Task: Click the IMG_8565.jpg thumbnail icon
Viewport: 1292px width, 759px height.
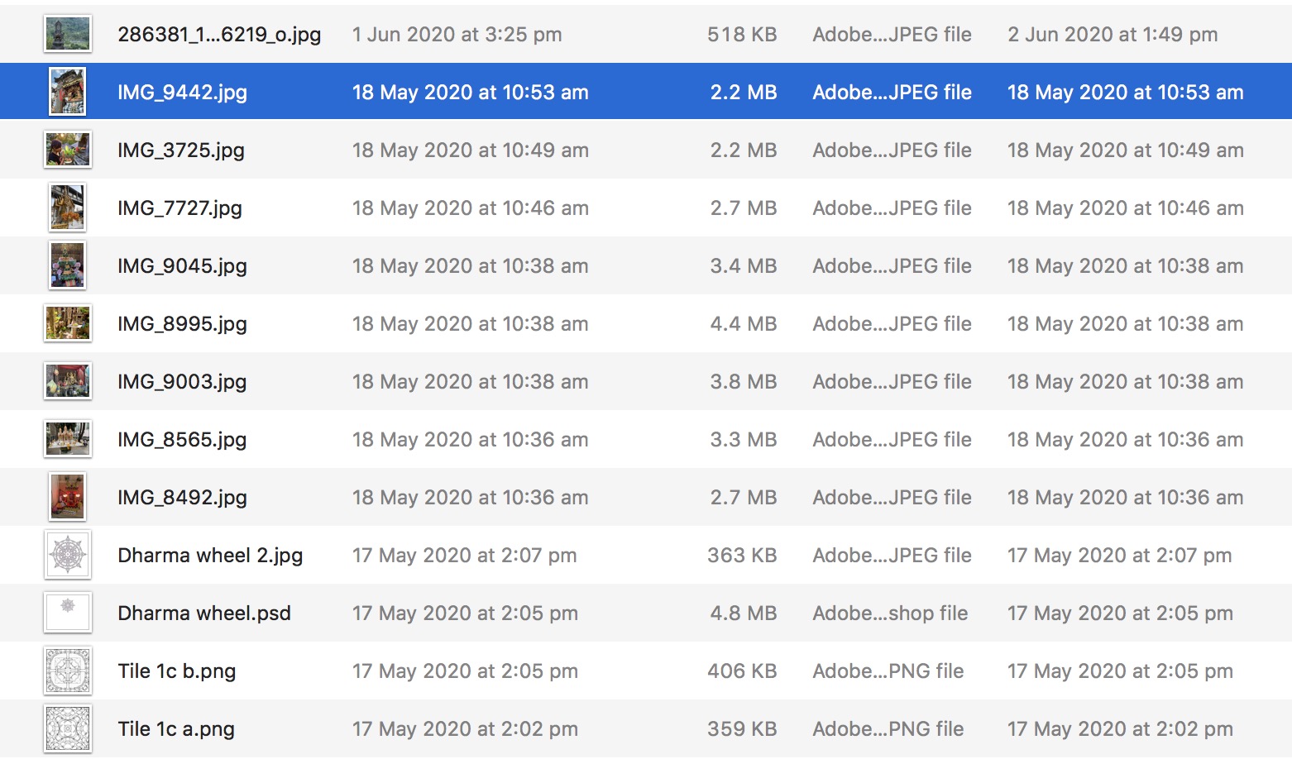Action: click(x=67, y=439)
